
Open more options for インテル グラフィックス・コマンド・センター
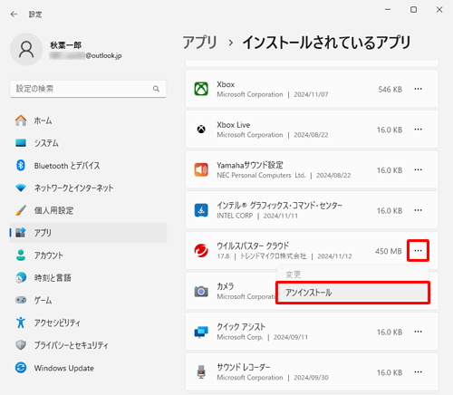point(419,210)
